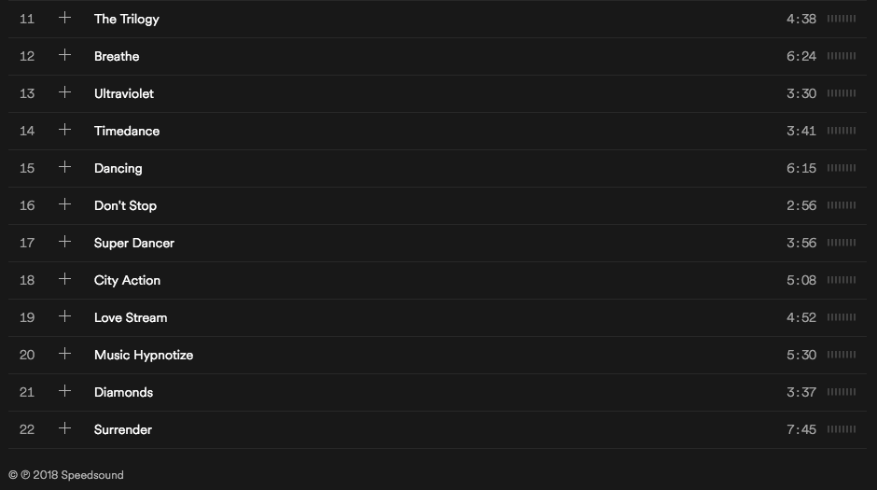Click popularity bar for The Trilogy
877x490 pixels.
(x=842, y=19)
